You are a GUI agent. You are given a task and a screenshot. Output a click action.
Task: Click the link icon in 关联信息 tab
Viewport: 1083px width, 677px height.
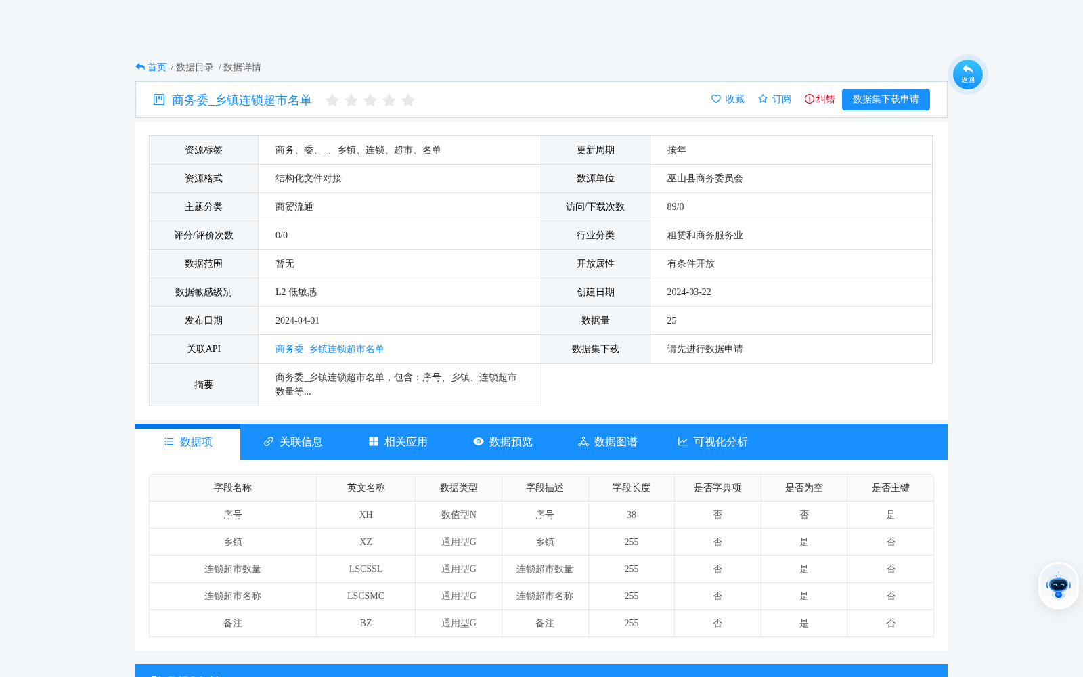click(269, 441)
